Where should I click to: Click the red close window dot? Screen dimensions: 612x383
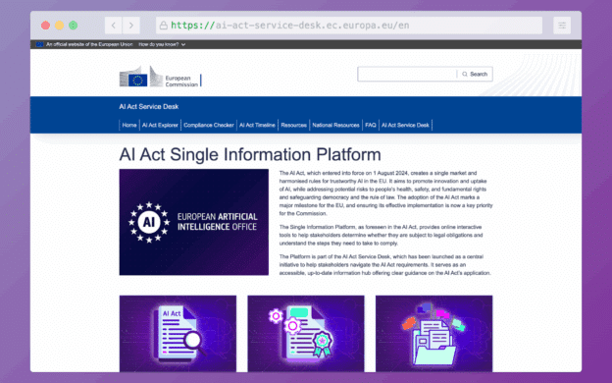46,26
